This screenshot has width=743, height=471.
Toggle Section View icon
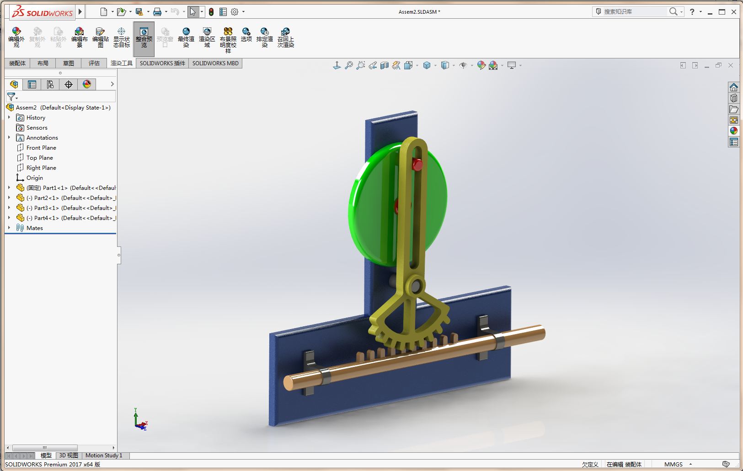click(x=385, y=65)
